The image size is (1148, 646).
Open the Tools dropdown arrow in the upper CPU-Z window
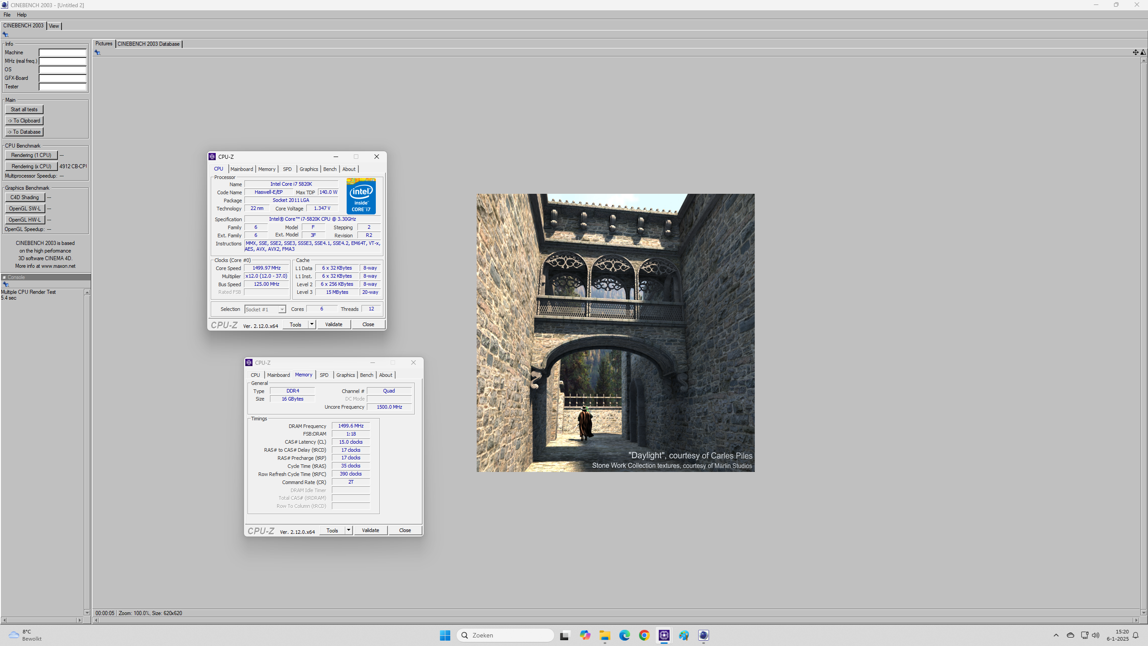coord(312,324)
